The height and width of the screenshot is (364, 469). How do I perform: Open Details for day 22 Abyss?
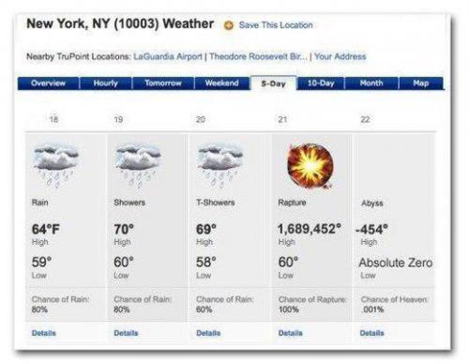(x=372, y=333)
